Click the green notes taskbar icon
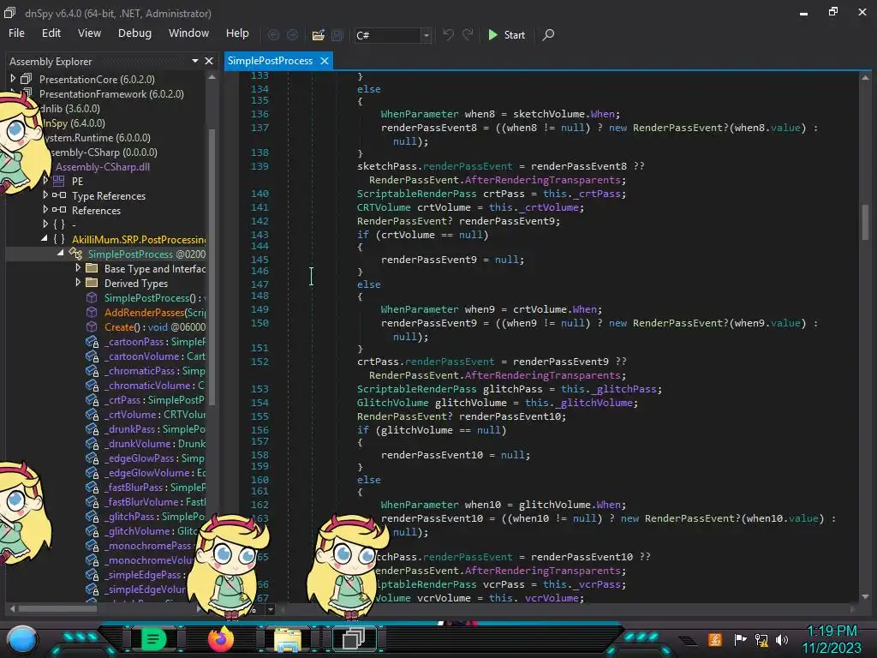Viewport: 877px width, 658px height. (x=153, y=639)
